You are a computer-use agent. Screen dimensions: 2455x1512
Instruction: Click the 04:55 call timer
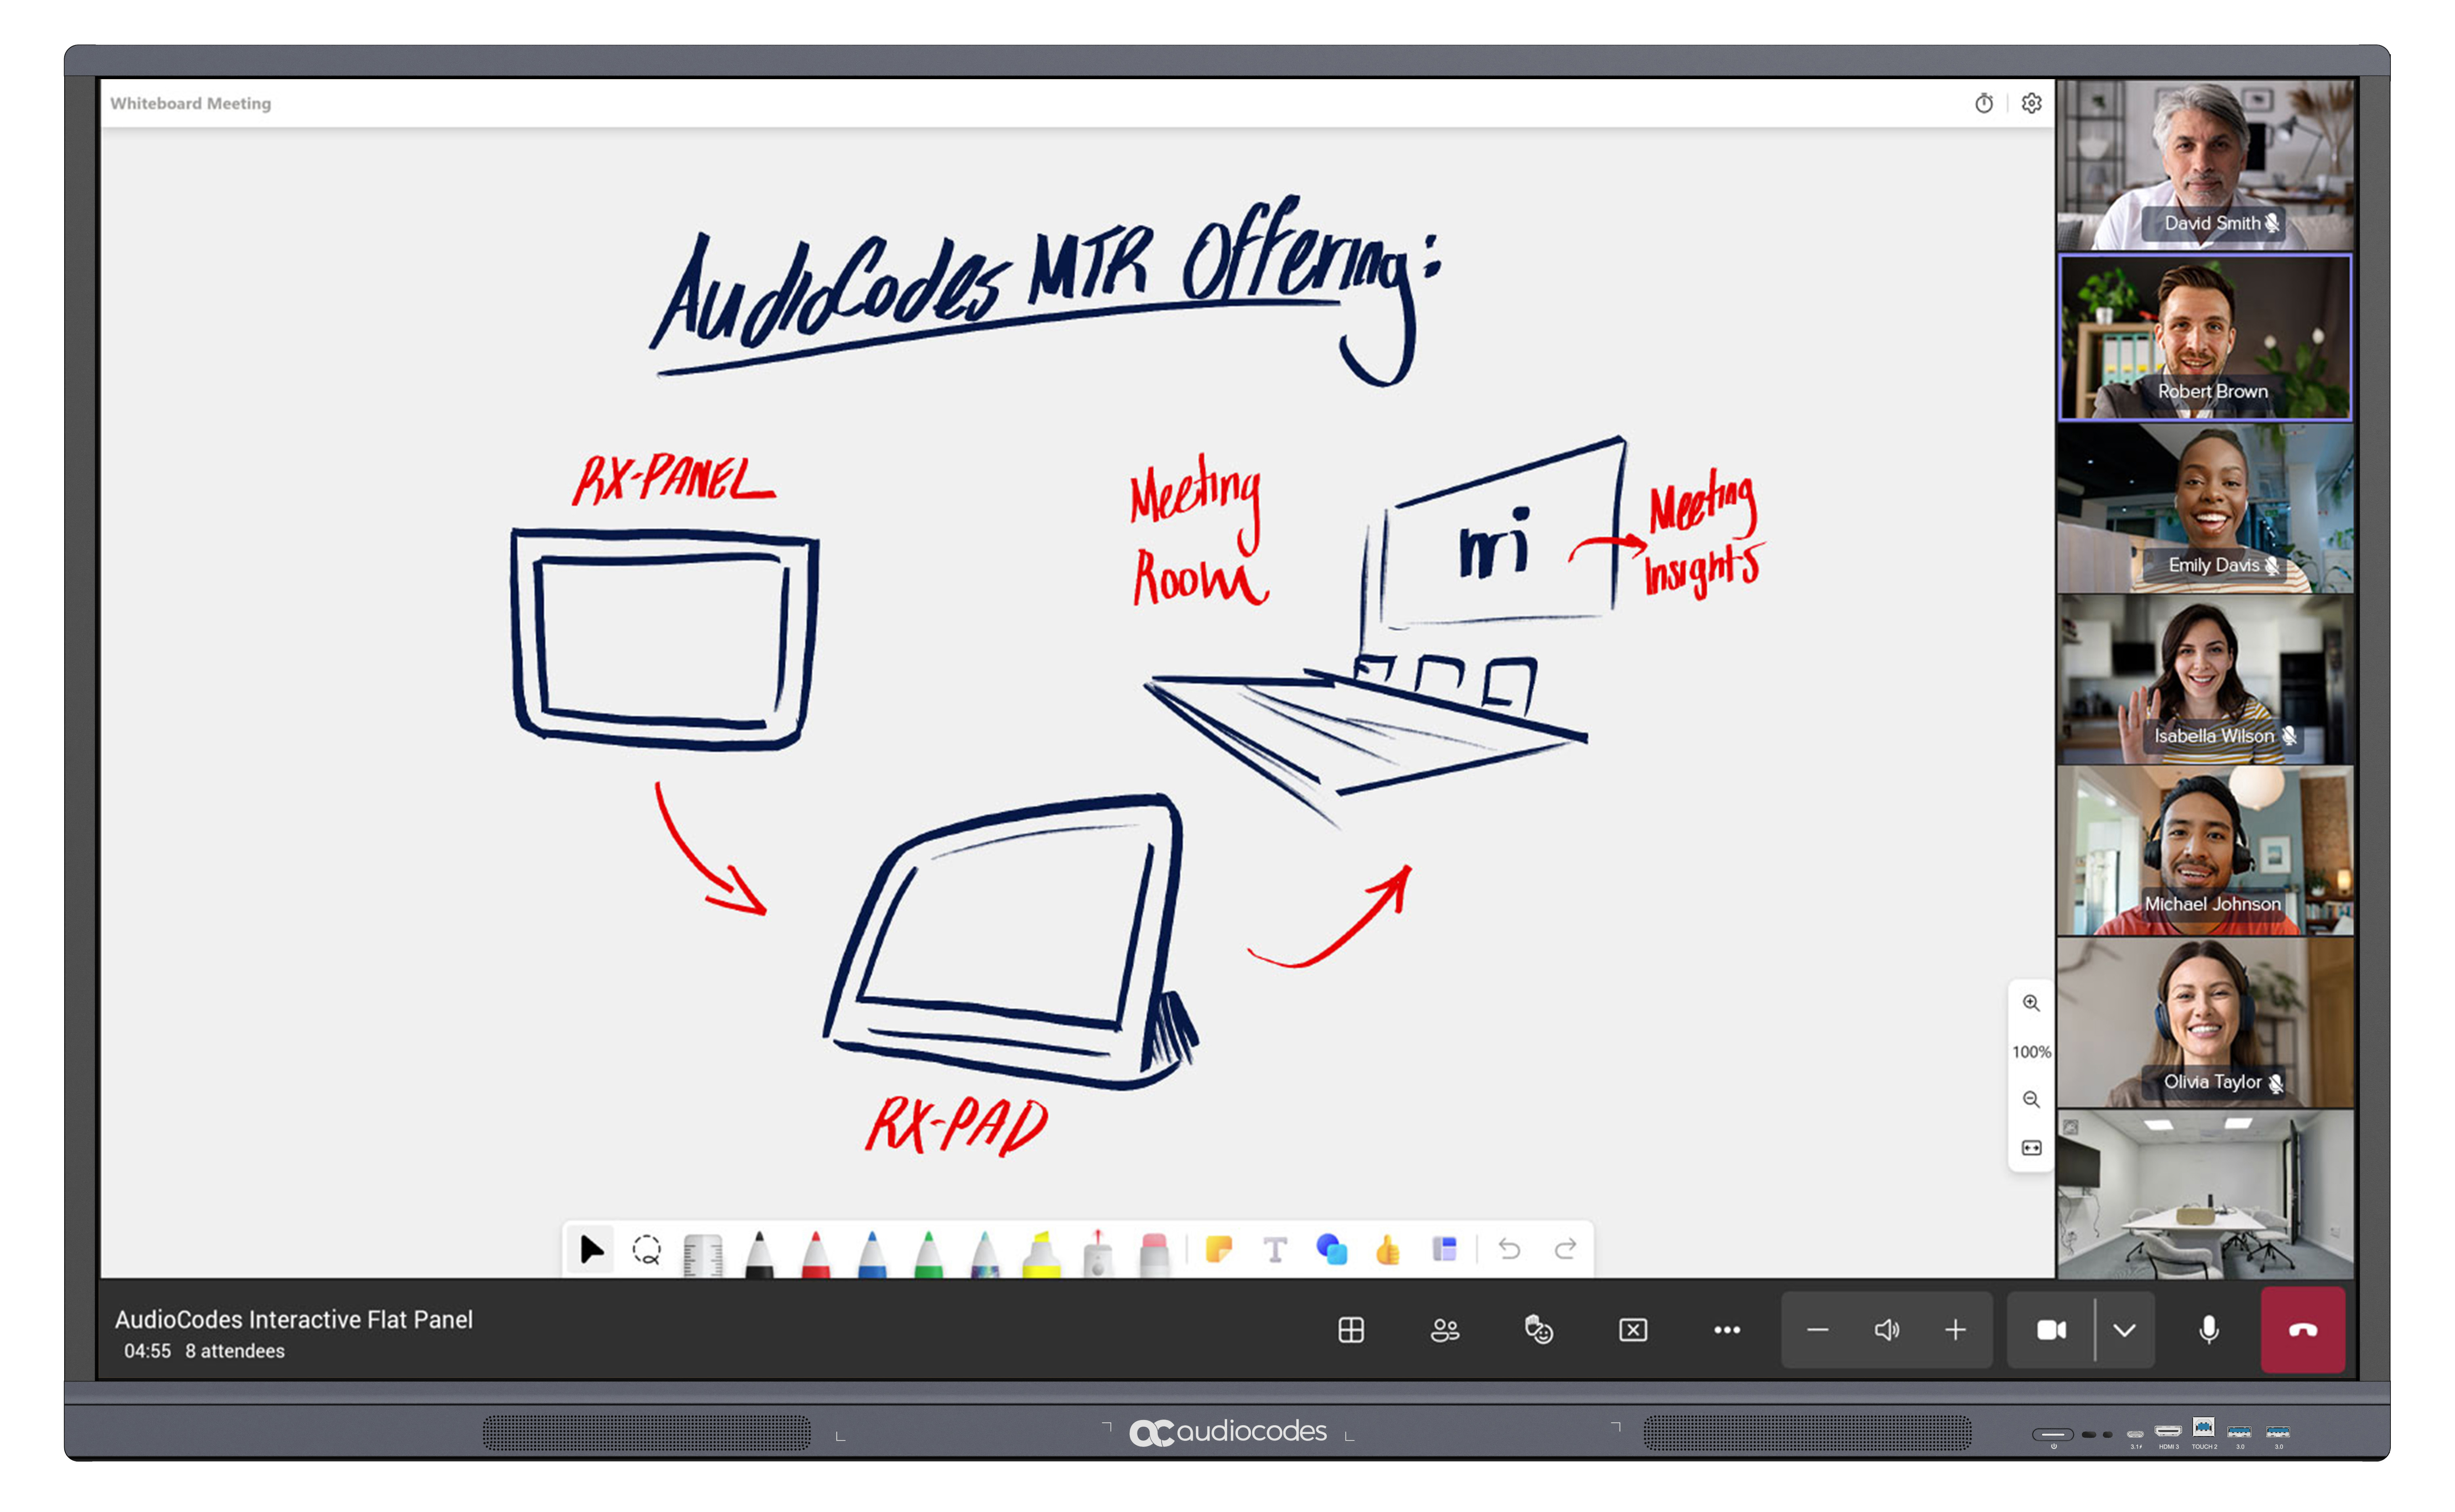click(147, 1351)
